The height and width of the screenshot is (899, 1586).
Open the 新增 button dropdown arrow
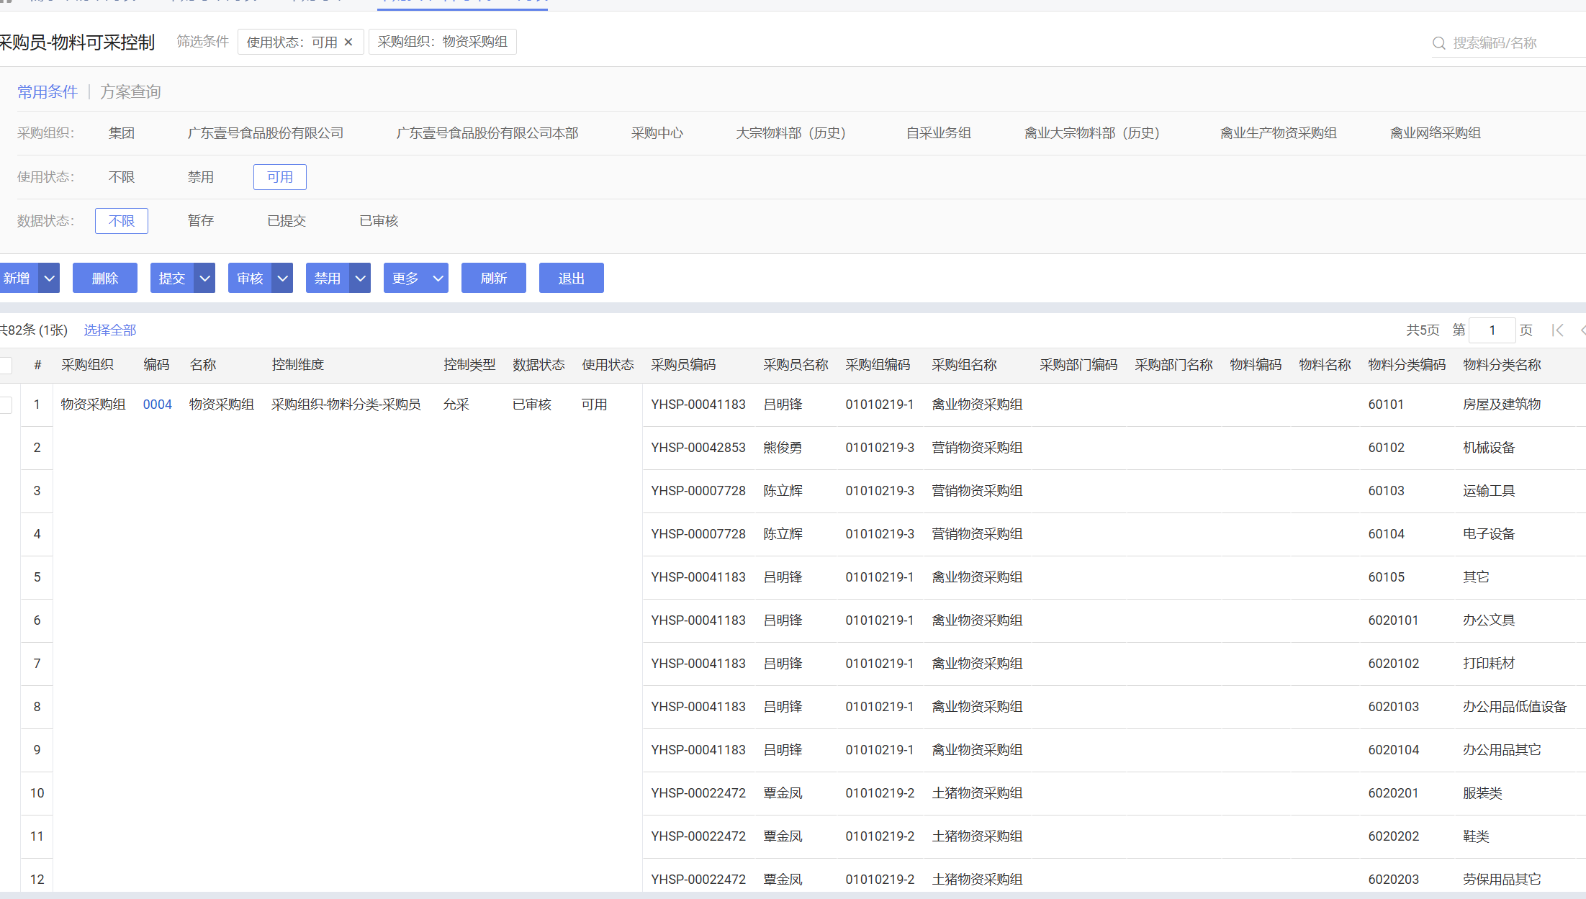point(49,279)
